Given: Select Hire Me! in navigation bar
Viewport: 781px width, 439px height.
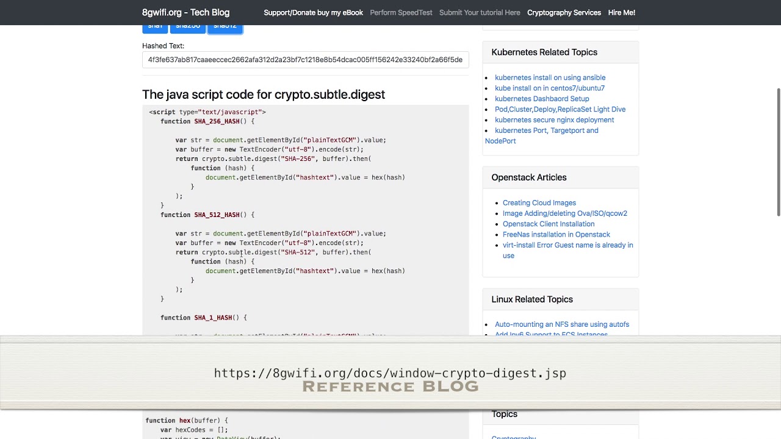Looking at the screenshot, I should point(621,12).
